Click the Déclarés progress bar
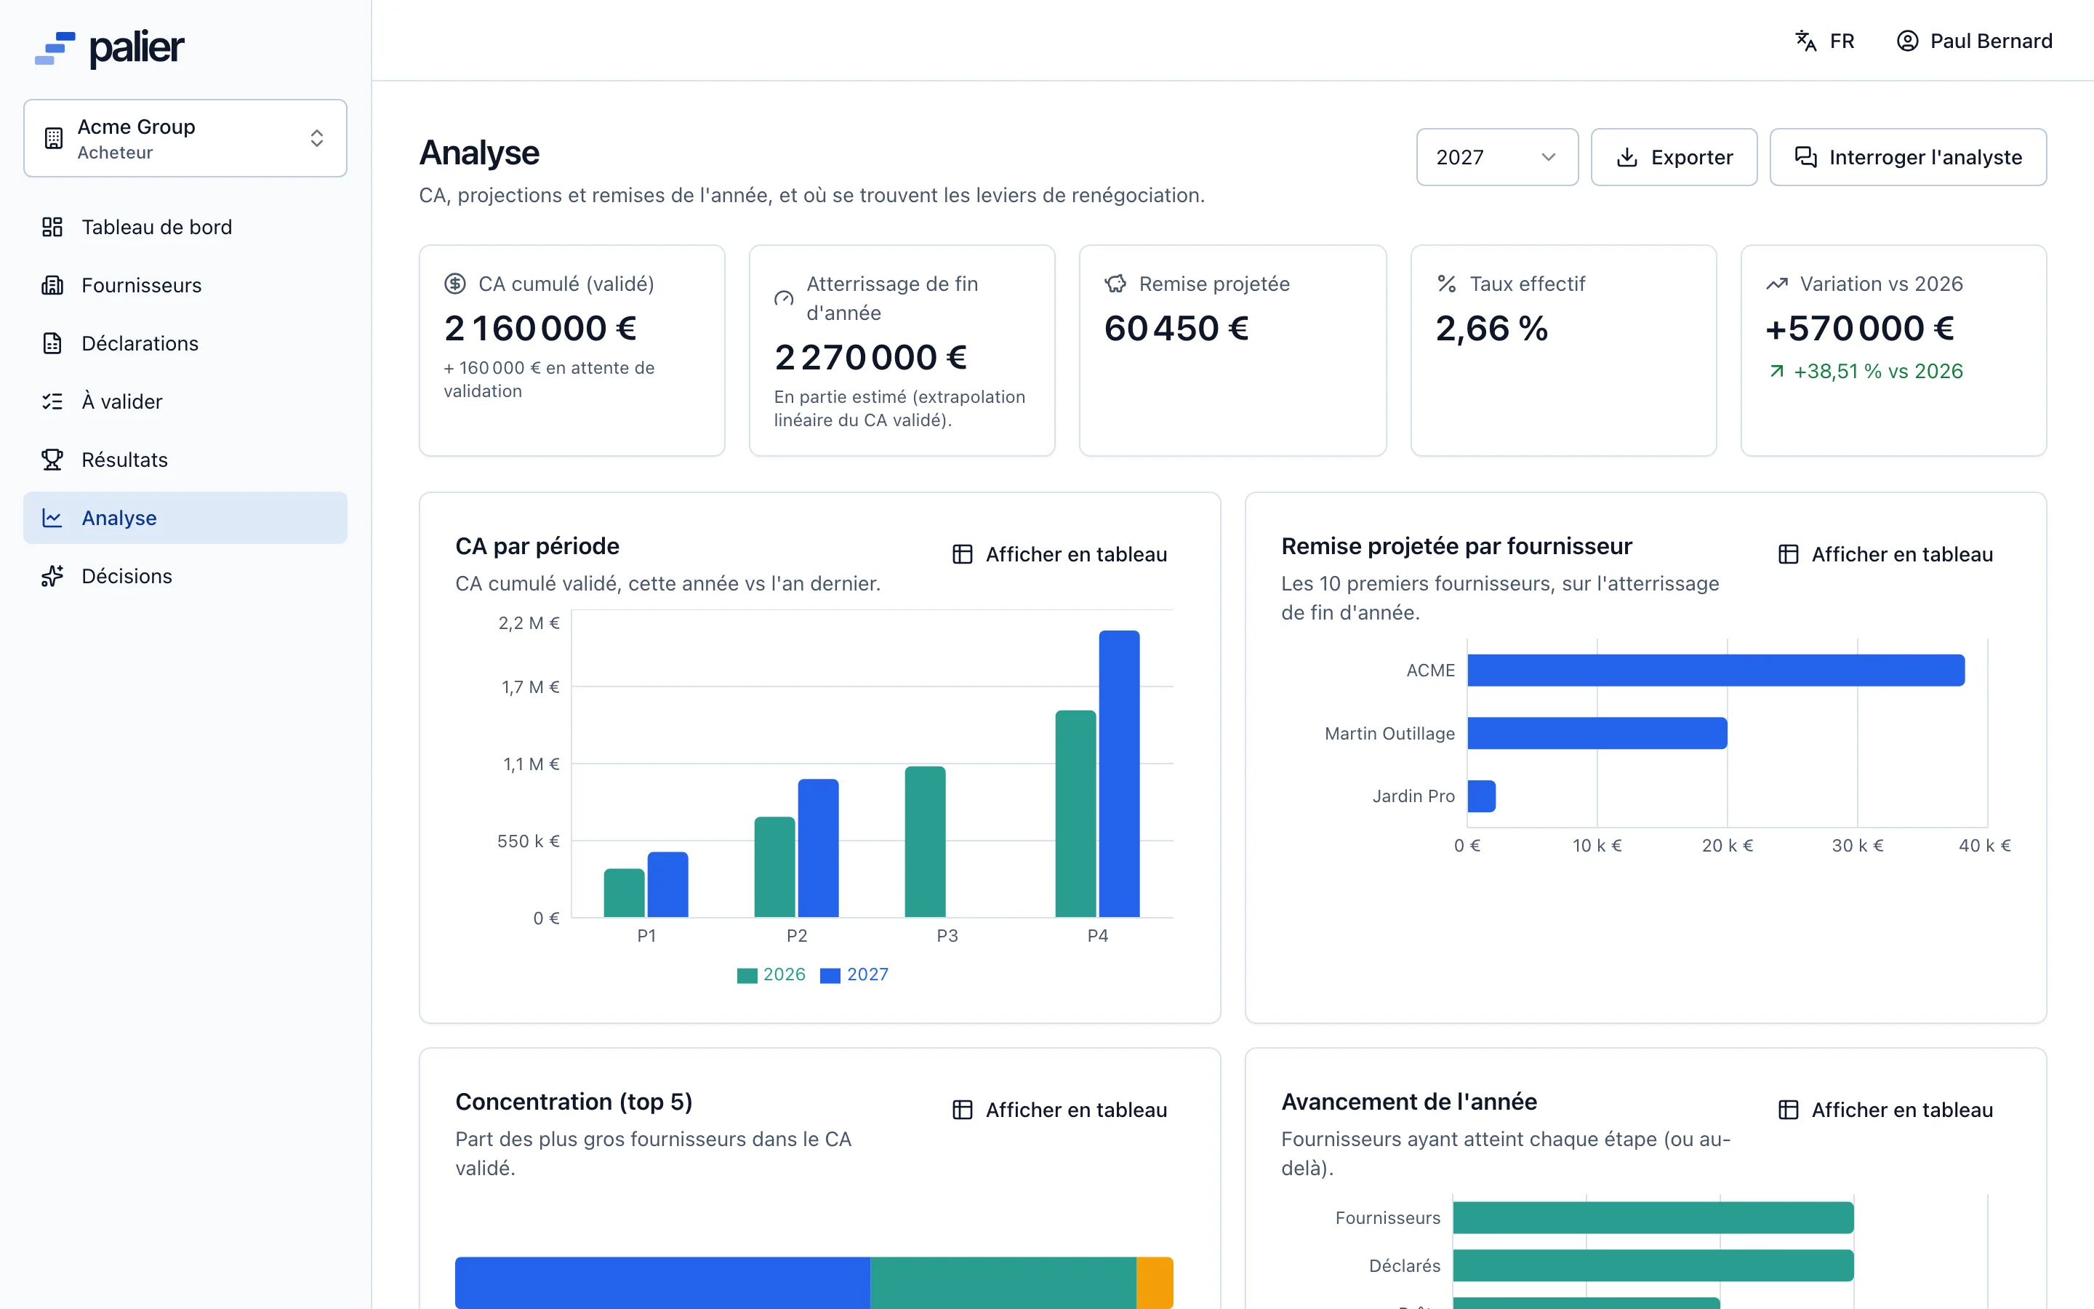Screen dimensions: 2094x1309 pyautogui.click(x=1653, y=1265)
